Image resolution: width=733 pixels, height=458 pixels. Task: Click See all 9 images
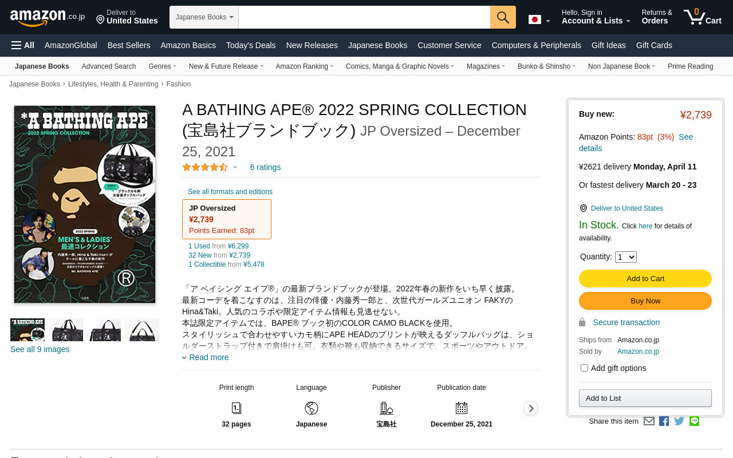click(40, 349)
